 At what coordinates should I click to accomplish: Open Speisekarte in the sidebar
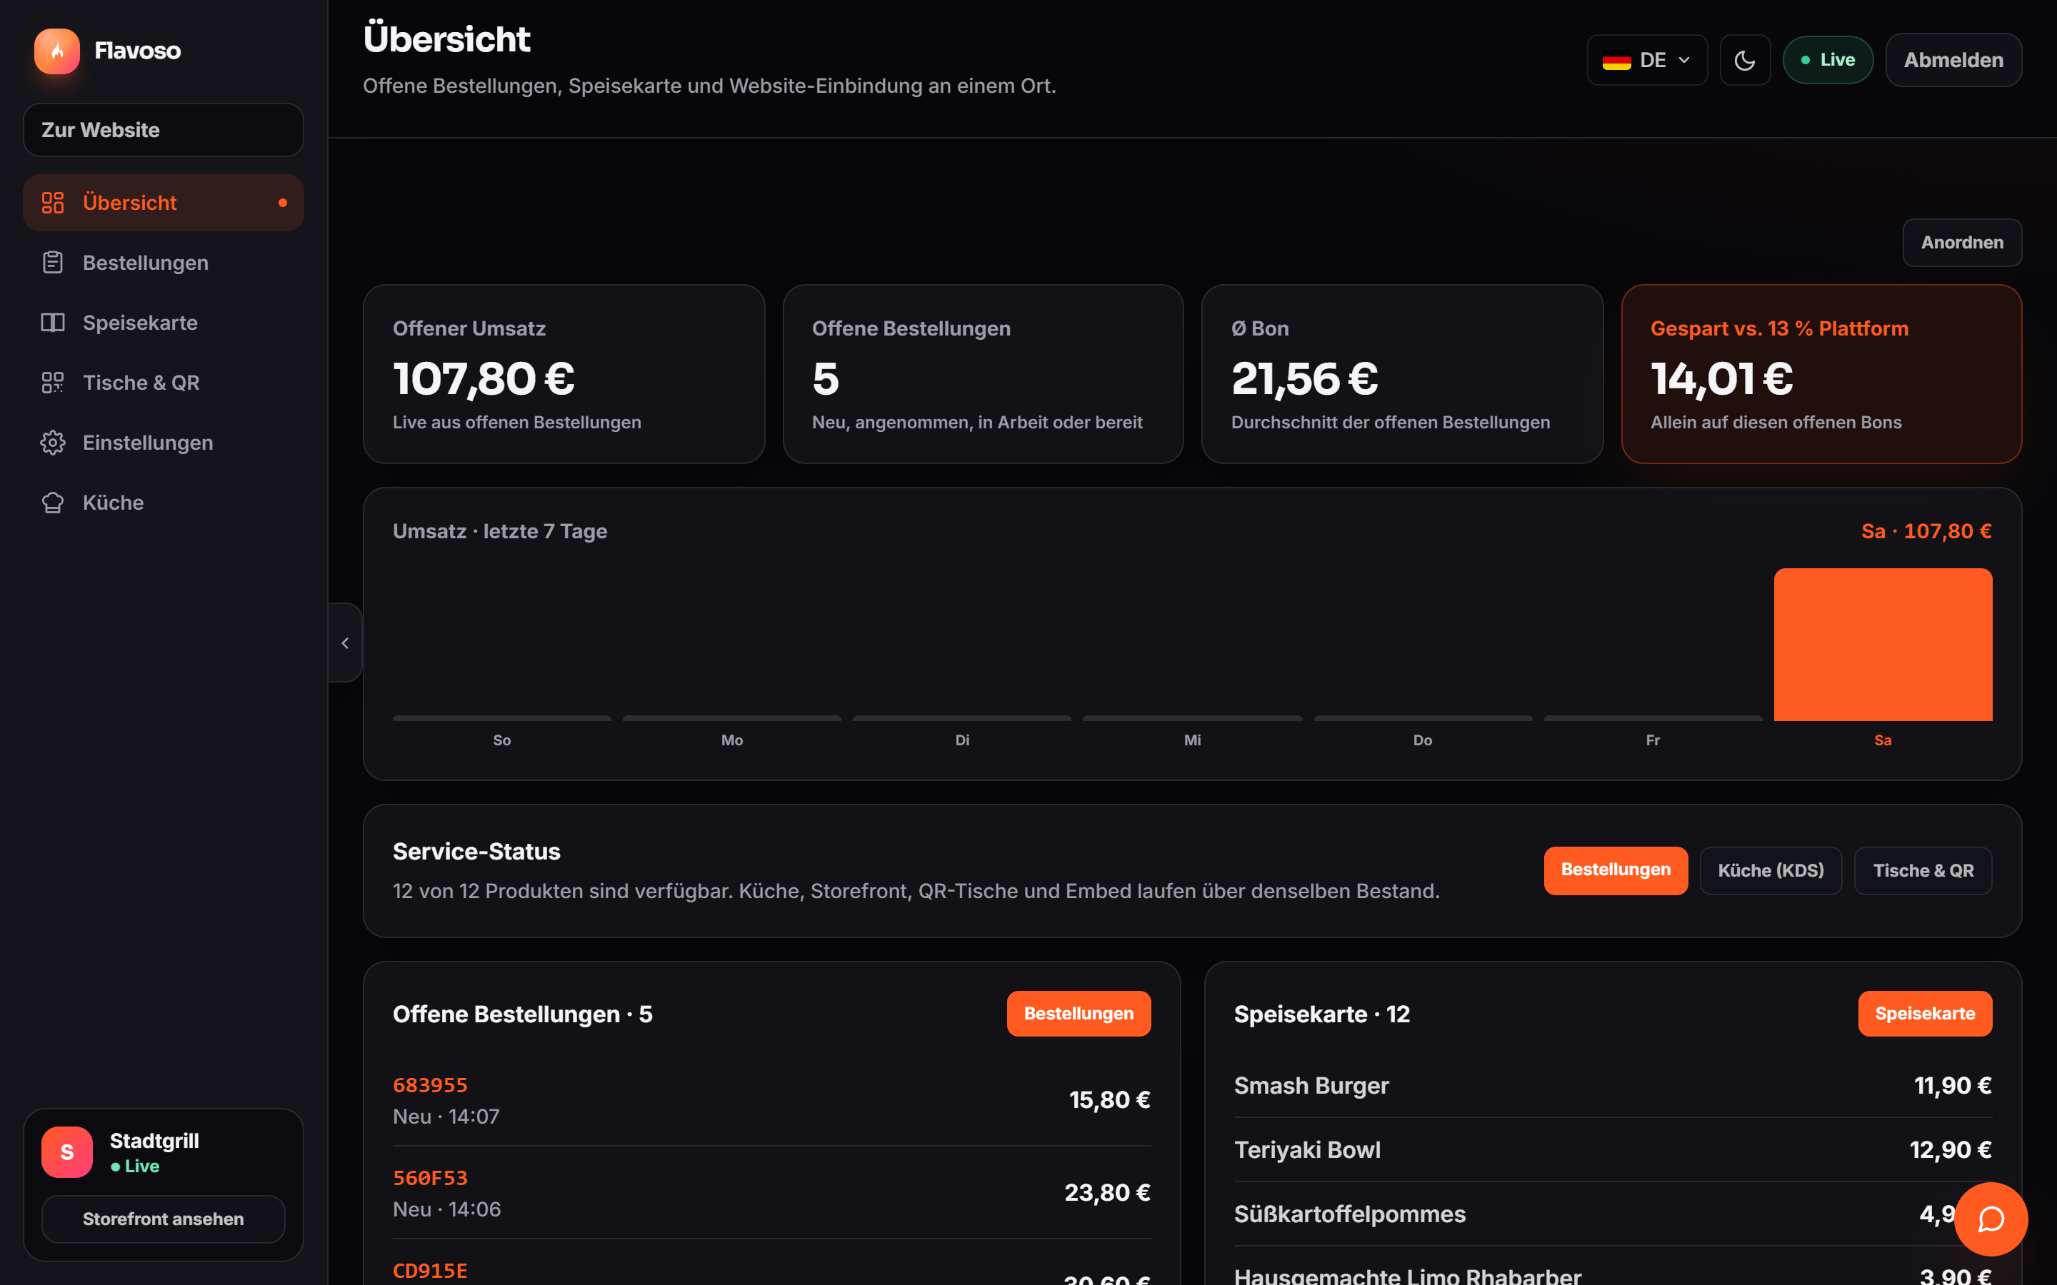click(163, 323)
